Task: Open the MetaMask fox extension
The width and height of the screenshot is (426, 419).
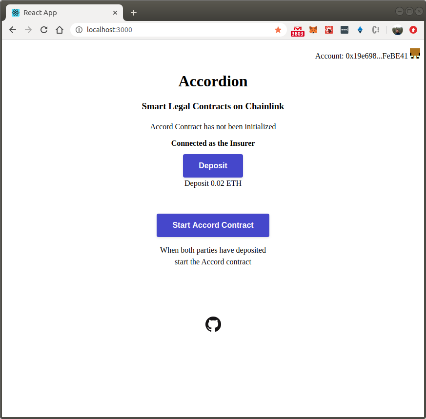Action: click(x=313, y=30)
